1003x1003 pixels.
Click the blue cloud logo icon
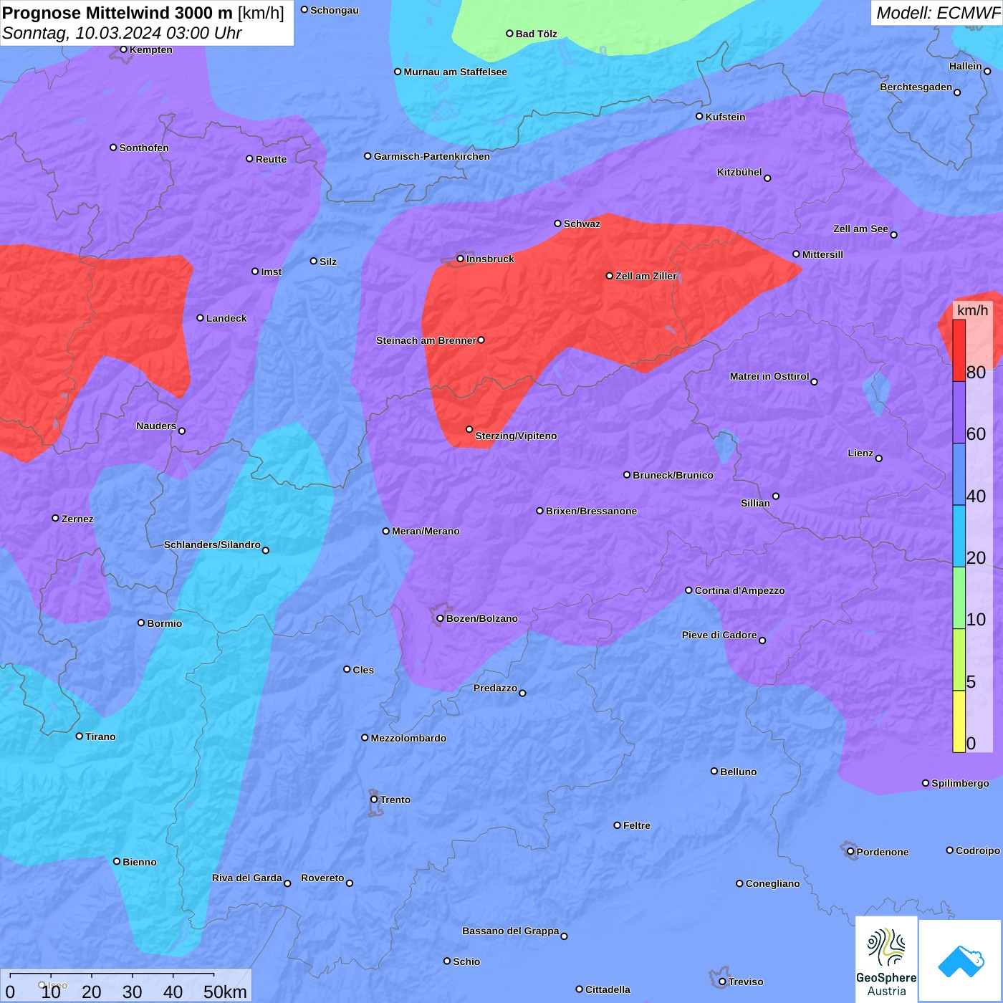[961, 961]
